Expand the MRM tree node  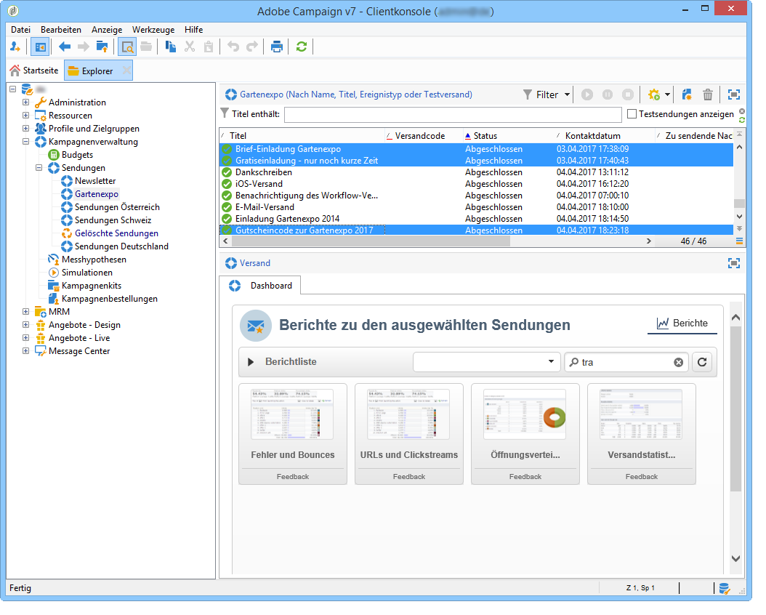coord(26,312)
